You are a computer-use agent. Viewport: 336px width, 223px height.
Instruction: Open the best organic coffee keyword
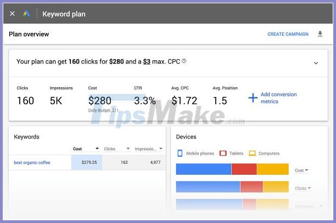(x=32, y=163)
